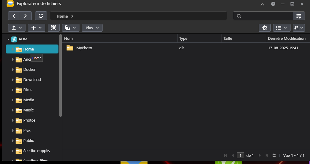Go to next page in pagination

[260, 155]
